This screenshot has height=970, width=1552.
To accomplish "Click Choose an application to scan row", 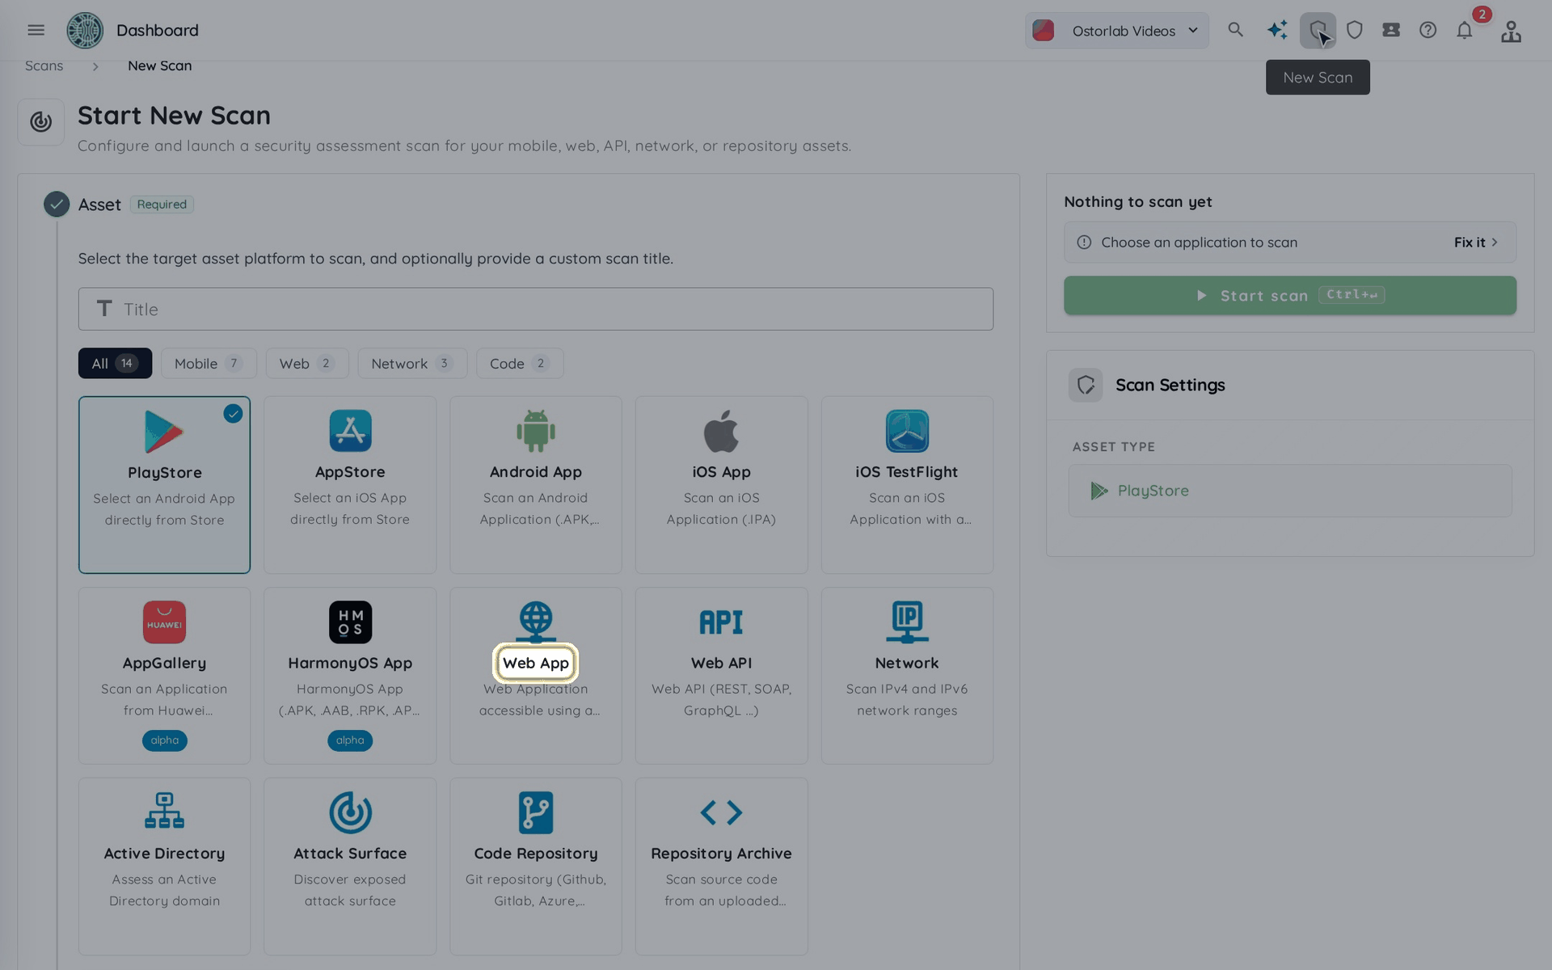I will pos(1289,242).
